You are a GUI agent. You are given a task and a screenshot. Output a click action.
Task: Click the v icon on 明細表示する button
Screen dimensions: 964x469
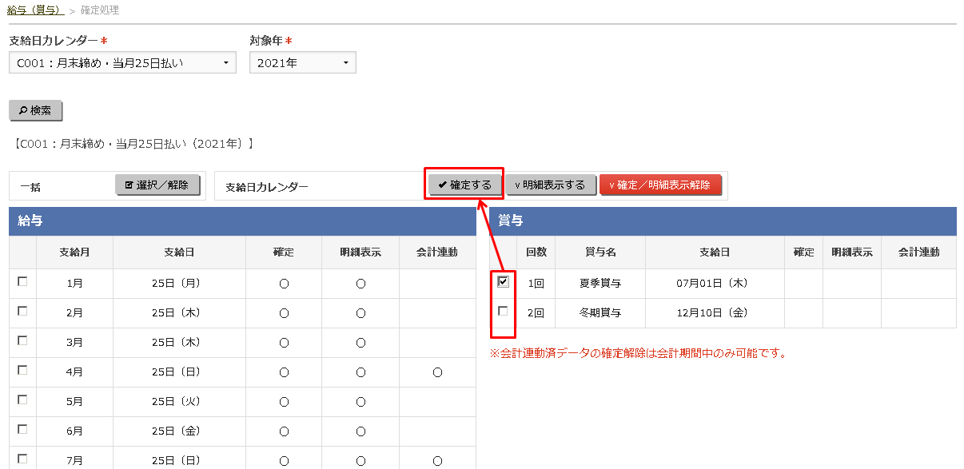click(520, 185)
